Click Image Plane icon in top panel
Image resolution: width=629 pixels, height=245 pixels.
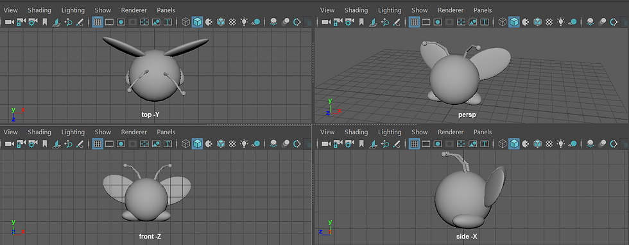pyautogui.click(x=56, y=22)
